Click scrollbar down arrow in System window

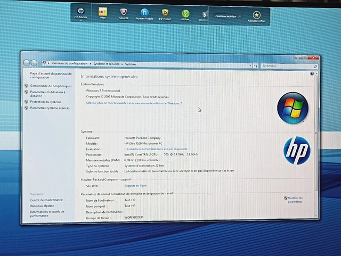tap(316, 216)
